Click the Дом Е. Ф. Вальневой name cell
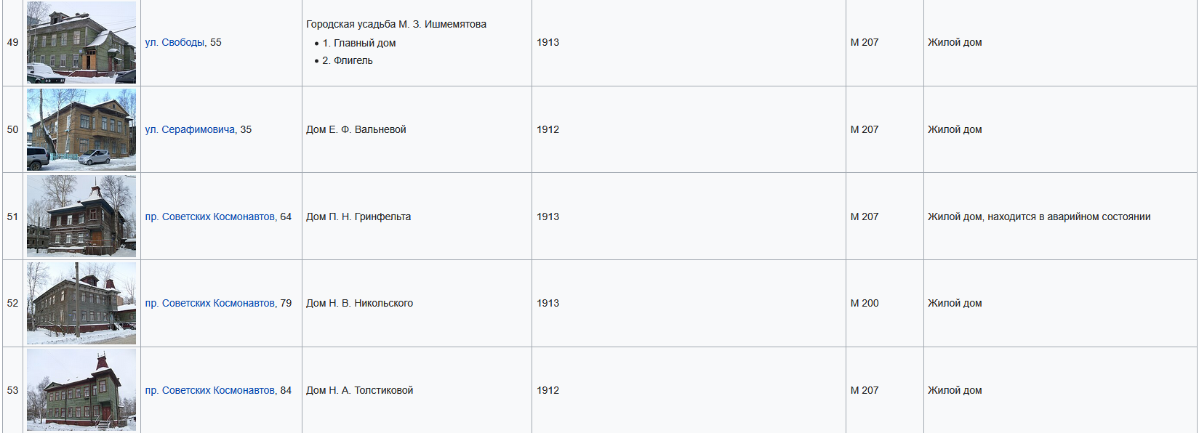Image resolution: width=1199 pixels, height=433 pixels. click(x=356, y=129)
